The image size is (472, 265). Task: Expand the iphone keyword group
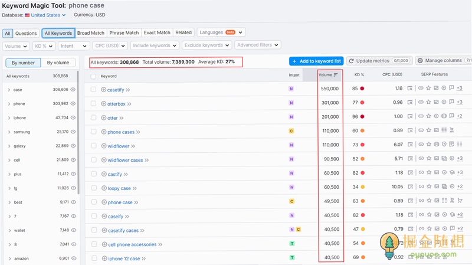pos(9,117)
